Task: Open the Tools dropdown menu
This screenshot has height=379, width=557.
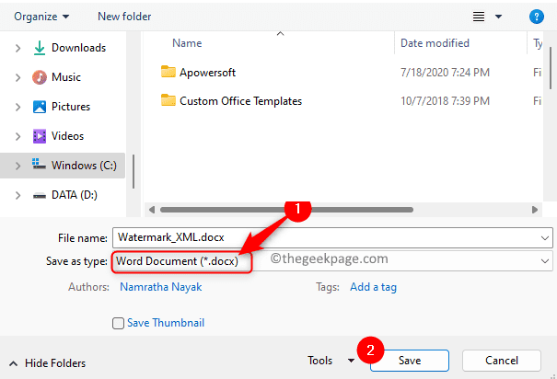Action: pos(331,361)
